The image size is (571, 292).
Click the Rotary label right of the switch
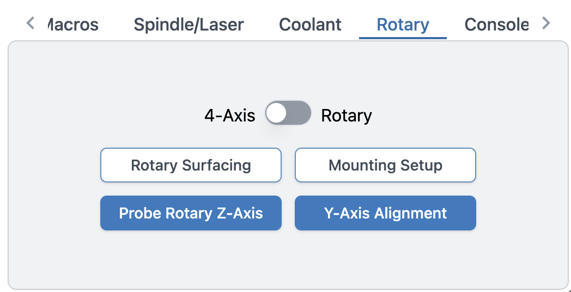[x=347, y=115]
